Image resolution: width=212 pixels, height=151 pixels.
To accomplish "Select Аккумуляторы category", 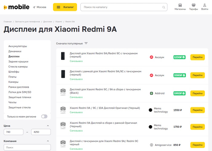I will [x=18, y=46].
